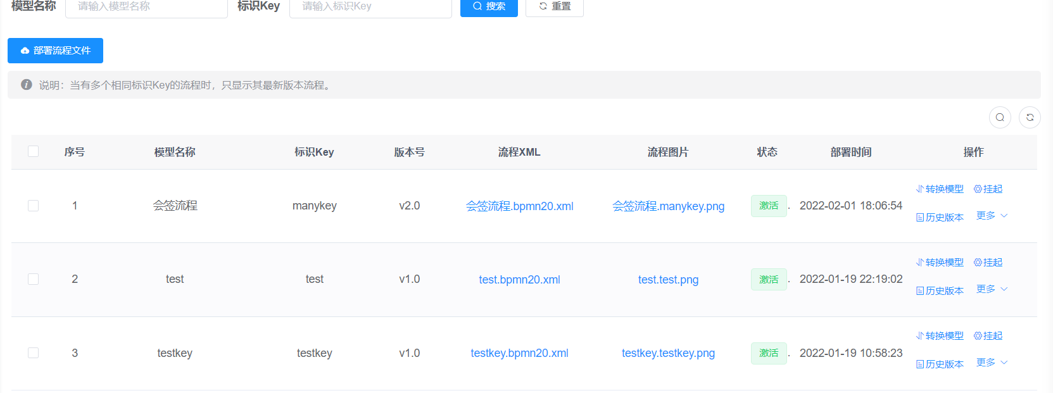
Task: Click the round search toggle icon above table
Action: pyautogui.click(x=1000, y=117)
